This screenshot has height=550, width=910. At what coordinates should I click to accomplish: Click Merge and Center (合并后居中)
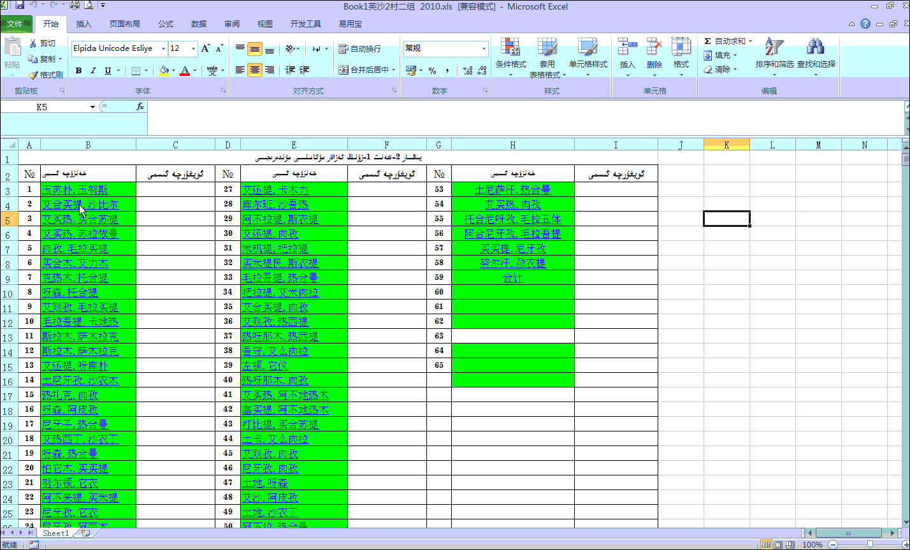point(363,70)
